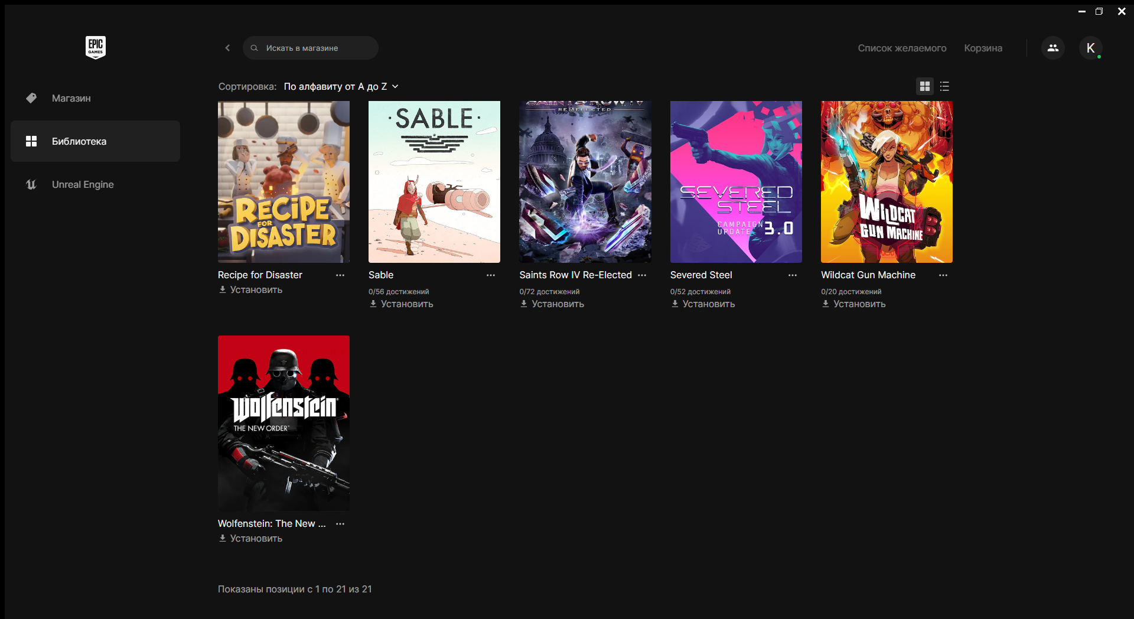Install Wildcat Gun Machine

[x=853, y=304]
